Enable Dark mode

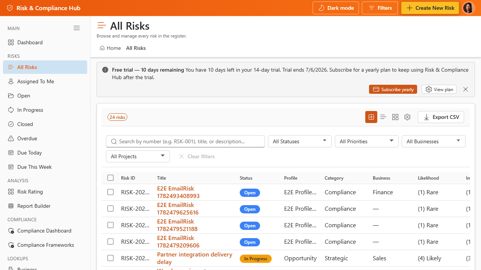point(336,8)
